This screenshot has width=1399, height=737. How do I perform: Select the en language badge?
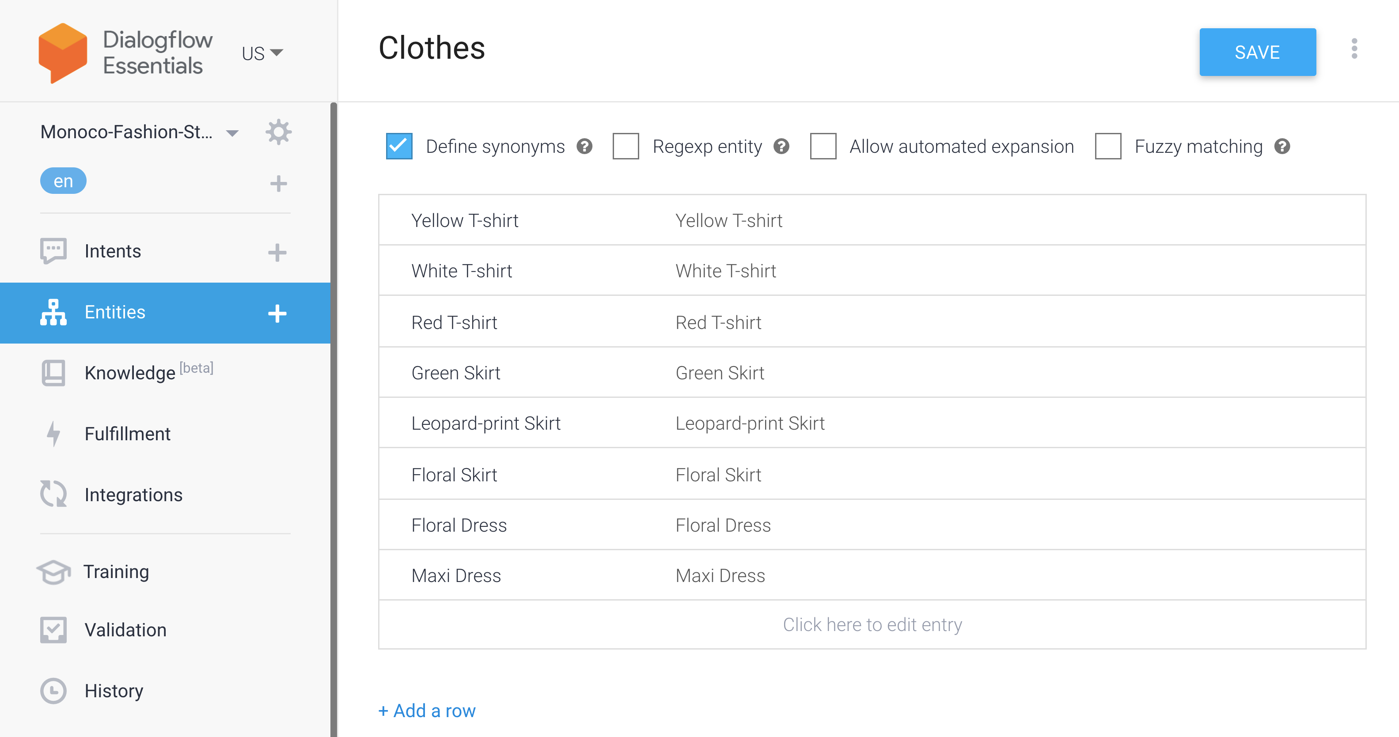pyautogui.click(x=63, y=181)
